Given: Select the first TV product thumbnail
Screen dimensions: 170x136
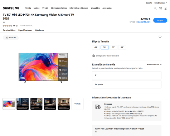Looking at the screenshot, I should [x=9, y=104].
